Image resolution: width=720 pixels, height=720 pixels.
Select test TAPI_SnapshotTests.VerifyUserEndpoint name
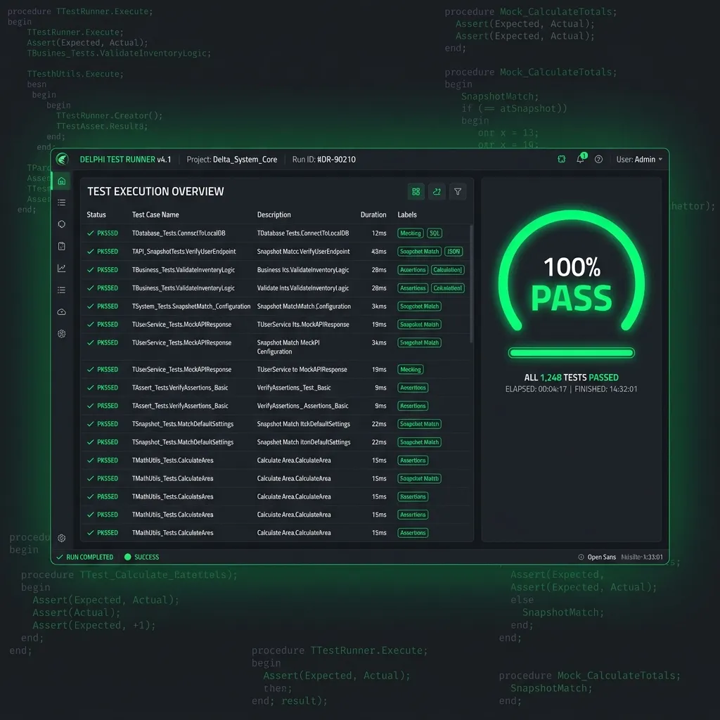click(184, 252)
